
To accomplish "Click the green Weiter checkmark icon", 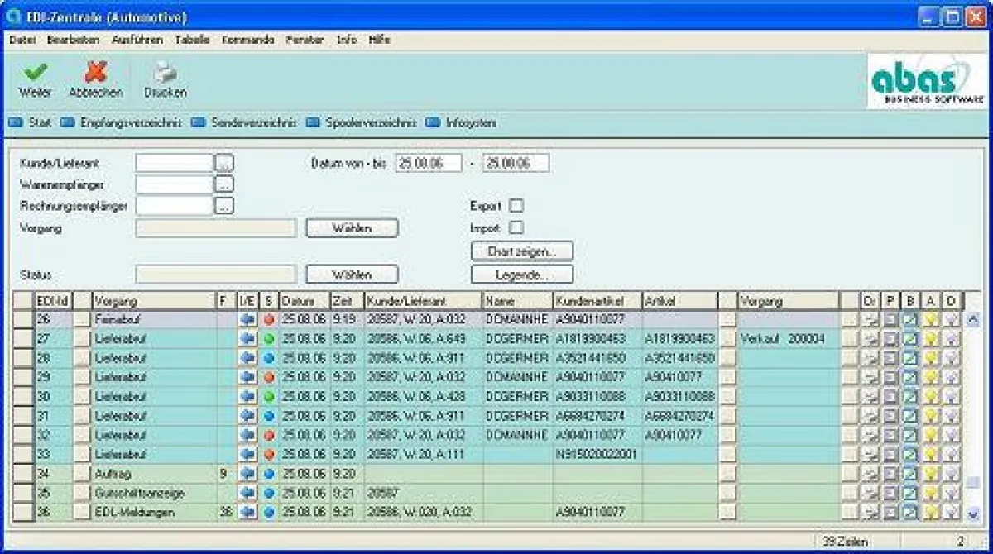I will 35,74.
